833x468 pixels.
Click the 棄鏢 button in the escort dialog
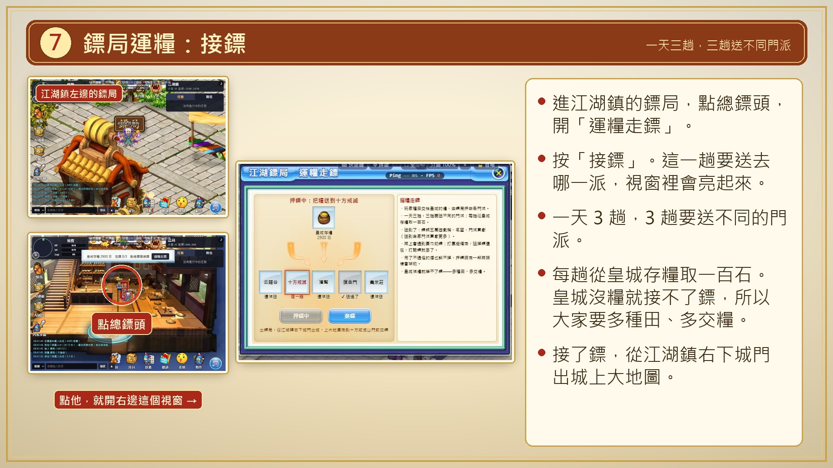pyautogui.click(x=350, y=316)
